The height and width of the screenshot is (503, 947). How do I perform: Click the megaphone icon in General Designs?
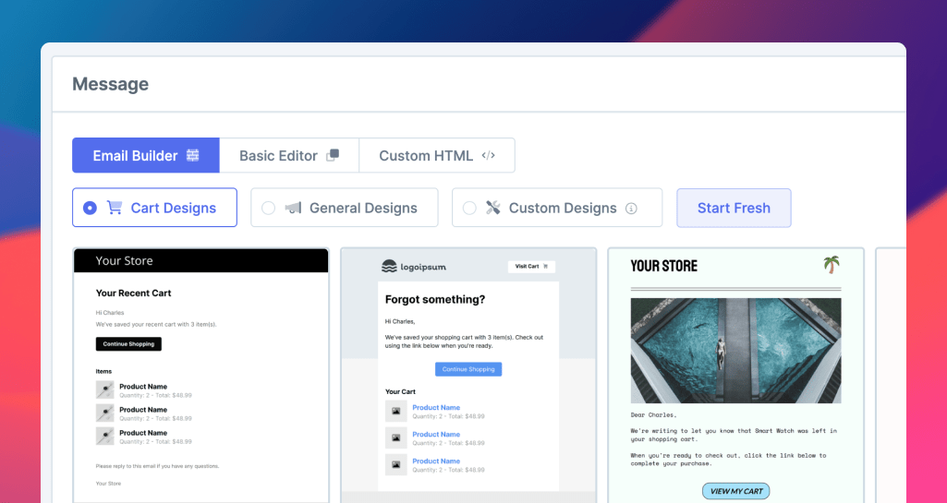293,208
